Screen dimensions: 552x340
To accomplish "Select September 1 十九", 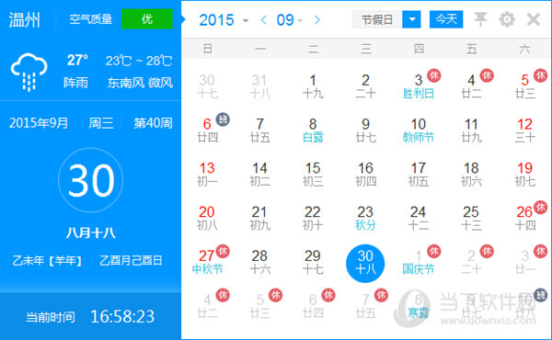I will point(313,86).
